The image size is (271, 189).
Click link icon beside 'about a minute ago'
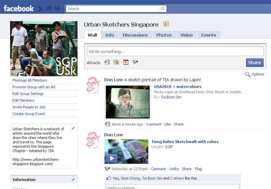point(107,124)
